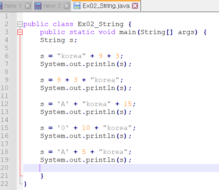Click the closing brace on line 22

[25, 184]
